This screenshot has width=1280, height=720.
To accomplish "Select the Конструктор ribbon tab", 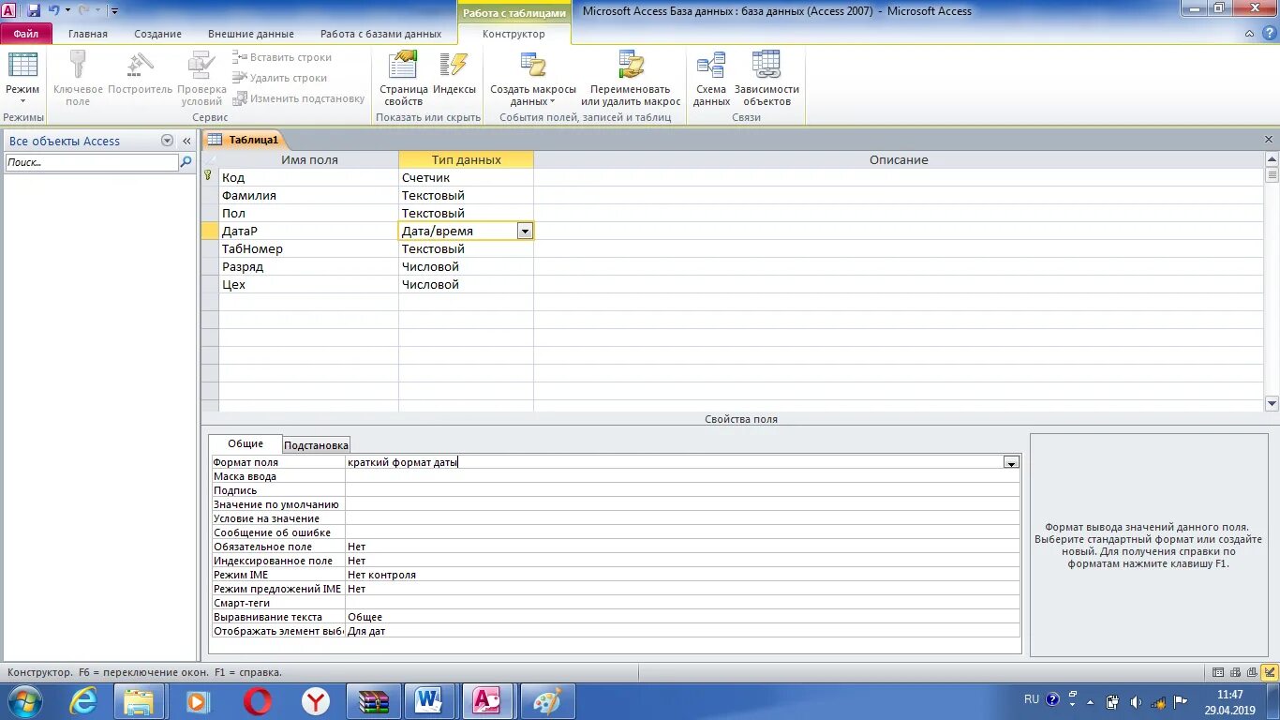I will [513, 34].
